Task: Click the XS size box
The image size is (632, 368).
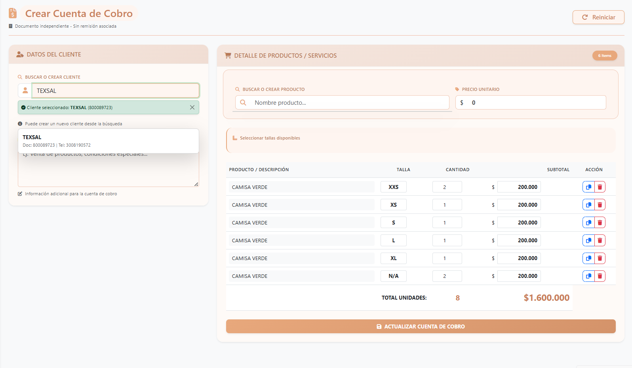Action: 394,205
